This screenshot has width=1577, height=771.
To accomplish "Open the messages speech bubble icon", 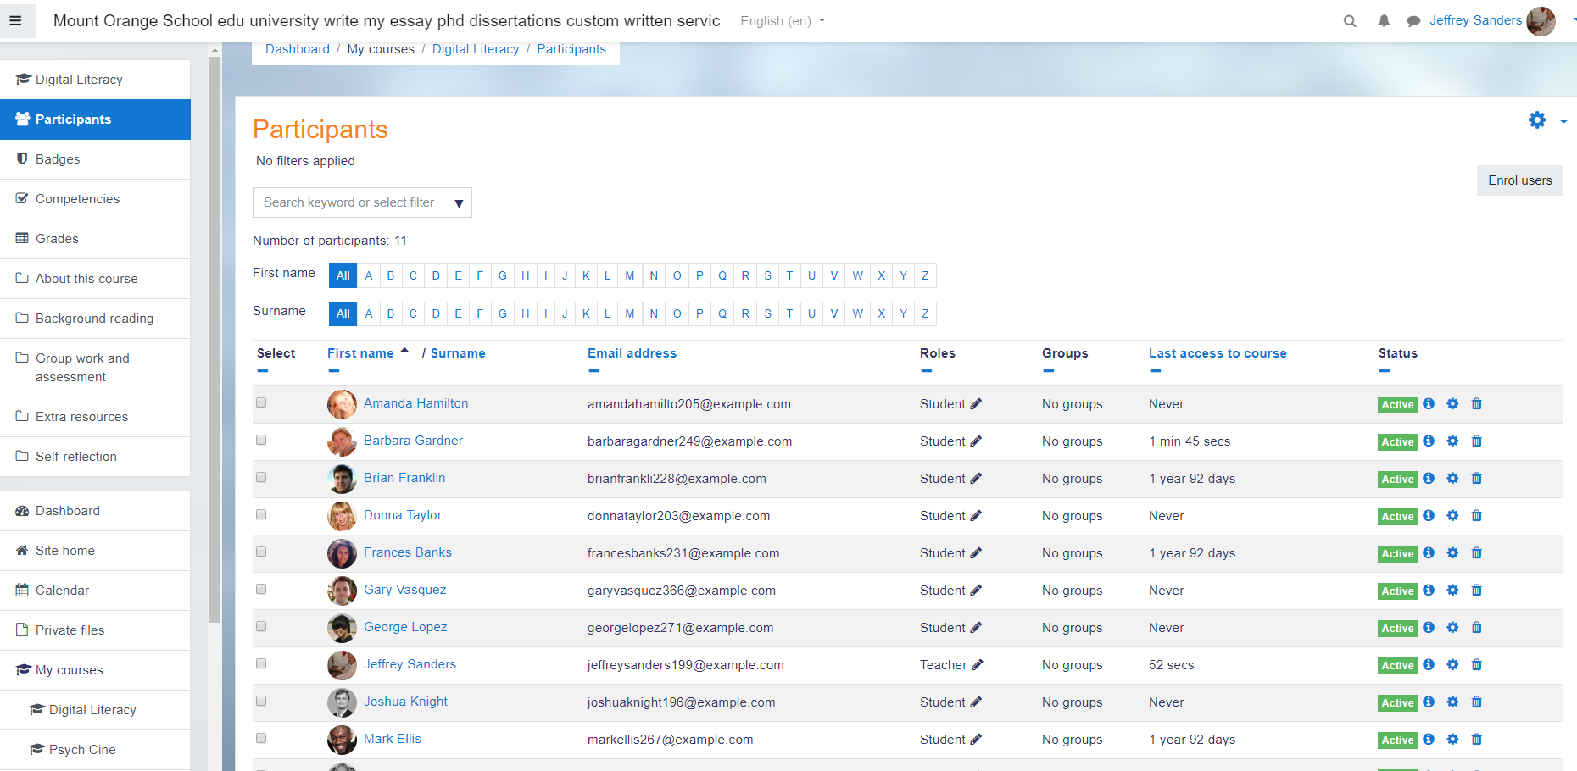I will 1413,21.
